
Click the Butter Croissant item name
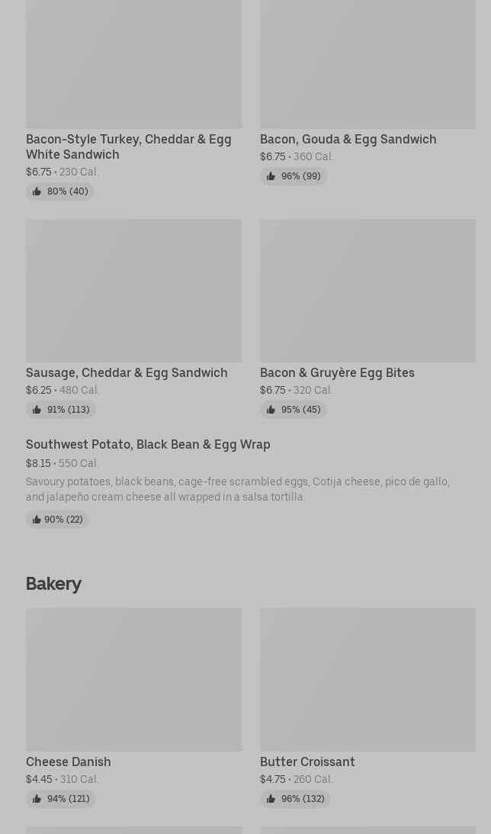click(x=307, y=762)
